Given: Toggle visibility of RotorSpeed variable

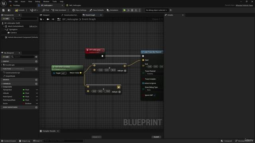Looking at the screenshot, I should click(x=37, y=97).
